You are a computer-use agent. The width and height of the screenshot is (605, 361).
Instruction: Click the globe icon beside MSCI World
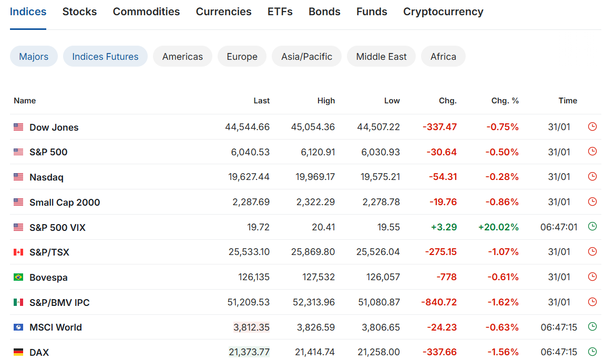click(x=18, y=327)
